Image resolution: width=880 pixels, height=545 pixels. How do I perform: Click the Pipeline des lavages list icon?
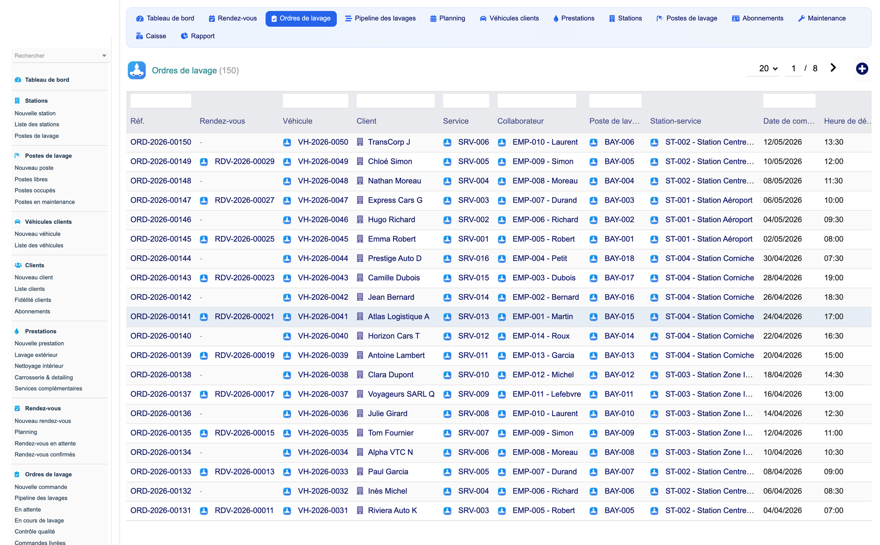(348, 19)
